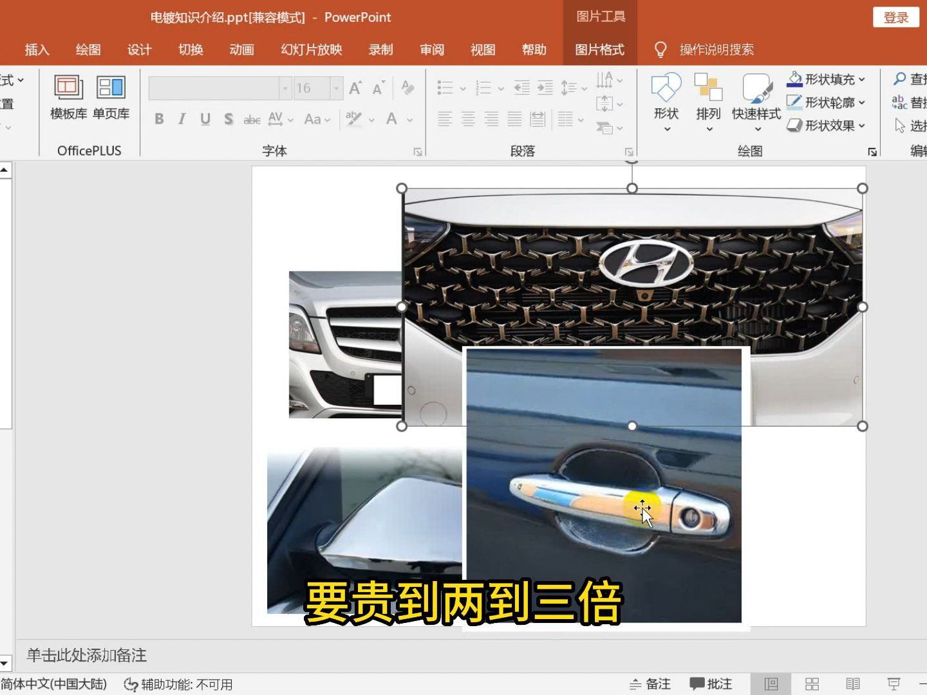Click the bullets list icon
This screenshot has height=695, width=927.
(445, 88)
